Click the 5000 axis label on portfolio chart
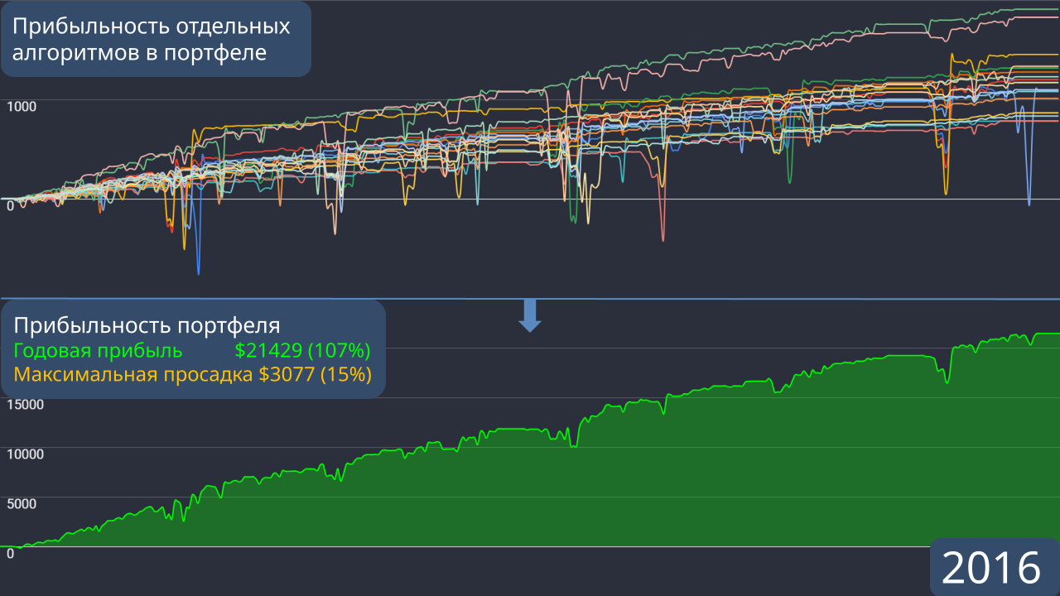Image resolution: width=1060 pixels, height=596 pixels. 22,503
